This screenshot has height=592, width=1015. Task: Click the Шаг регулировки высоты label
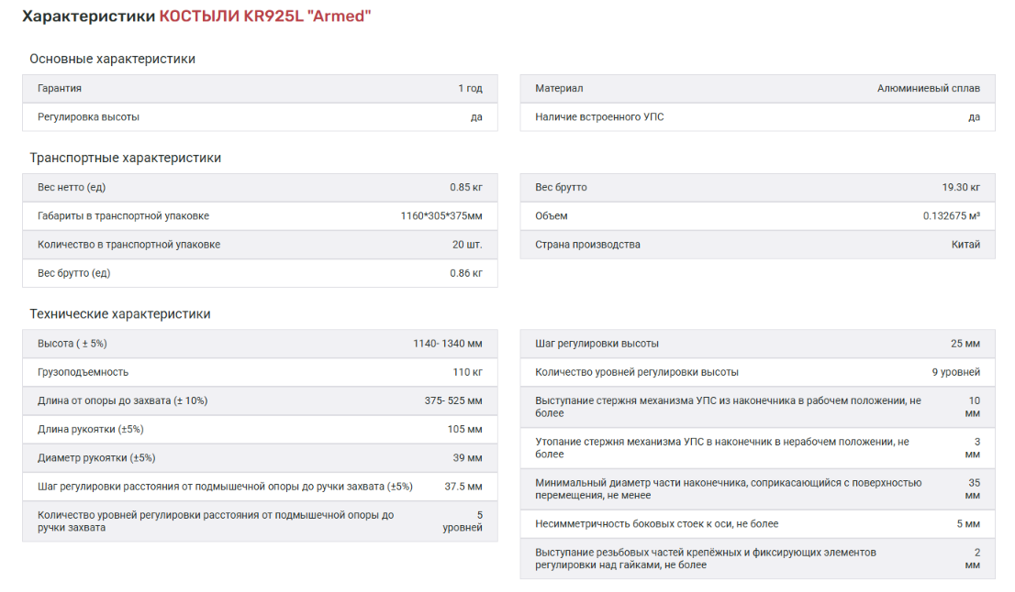click(597, 344)
